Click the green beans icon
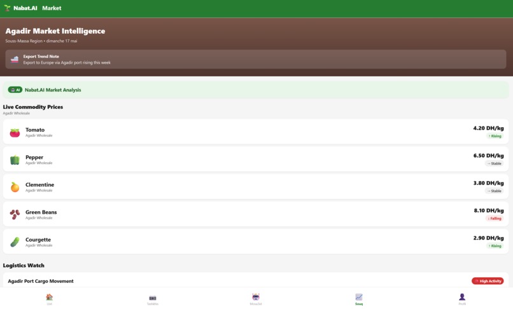The height and width of the screenshot is (309, 513). pyautogui.click(x=15, y=214)
